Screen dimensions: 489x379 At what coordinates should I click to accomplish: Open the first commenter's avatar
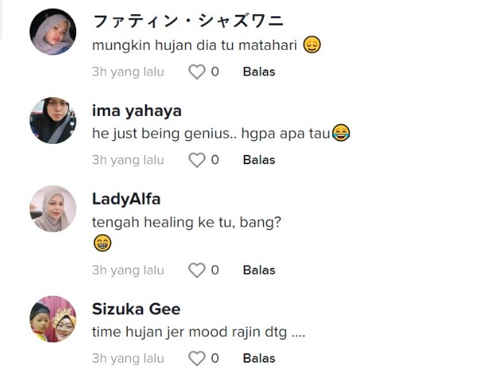click(x=53, y=33)
